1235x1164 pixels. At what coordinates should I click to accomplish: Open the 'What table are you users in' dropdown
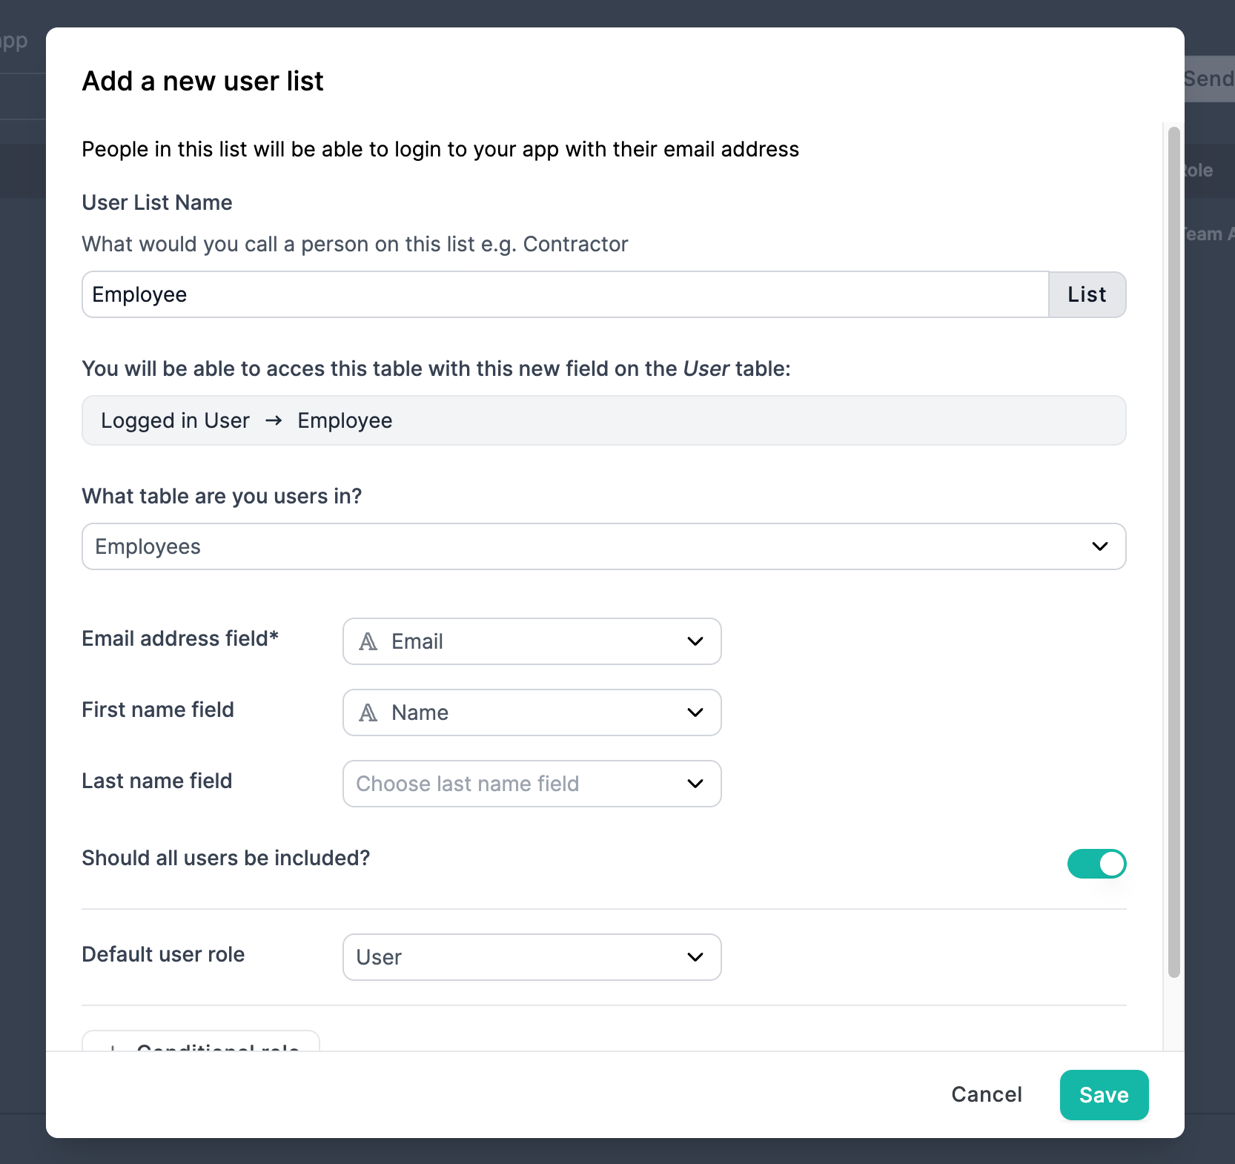click(x=604, y=546)
